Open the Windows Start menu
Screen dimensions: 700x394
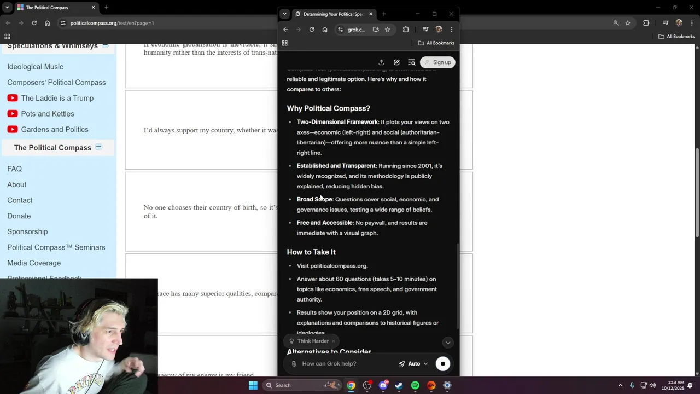click(x=253, y=385)
